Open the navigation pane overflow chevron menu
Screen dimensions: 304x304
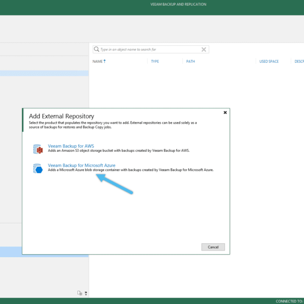(x=86, y=293)
